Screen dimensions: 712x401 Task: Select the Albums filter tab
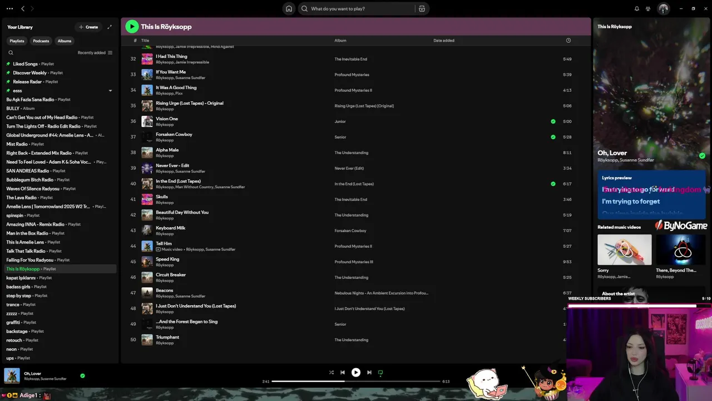click(65, 41)
